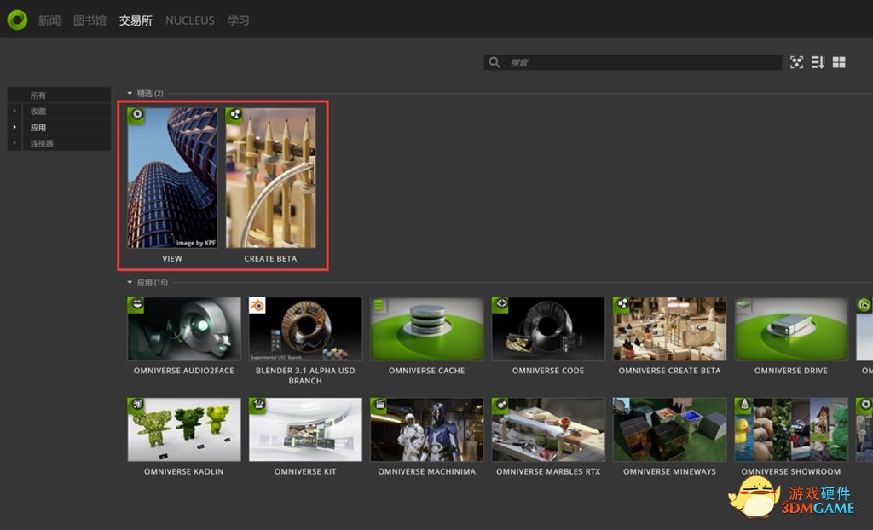This screenshot has width=873, height=530.
Task: Click the search magnifier icon
Action: tap(494, 62)
